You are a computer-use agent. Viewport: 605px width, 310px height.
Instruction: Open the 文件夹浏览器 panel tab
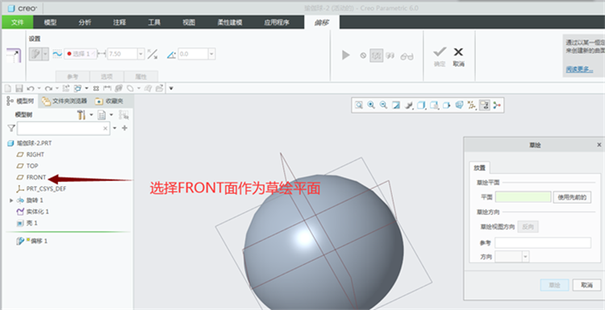pos(65,101)
